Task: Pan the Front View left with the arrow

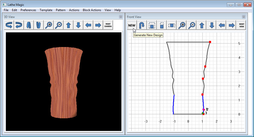Action: click(x=222, y=25)
